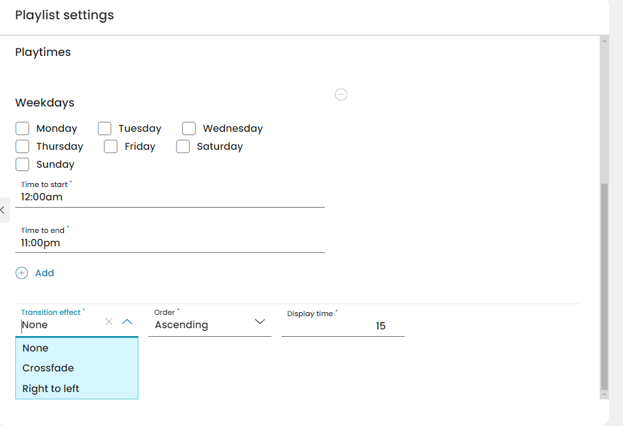This screenshot has height=426, width=623.
Task: Check the Friday checkbox
Action: [x=110, y=146]
